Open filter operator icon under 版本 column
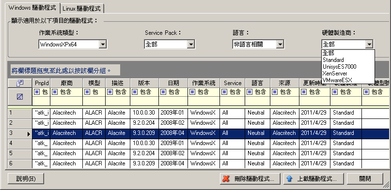 [135, 92]
